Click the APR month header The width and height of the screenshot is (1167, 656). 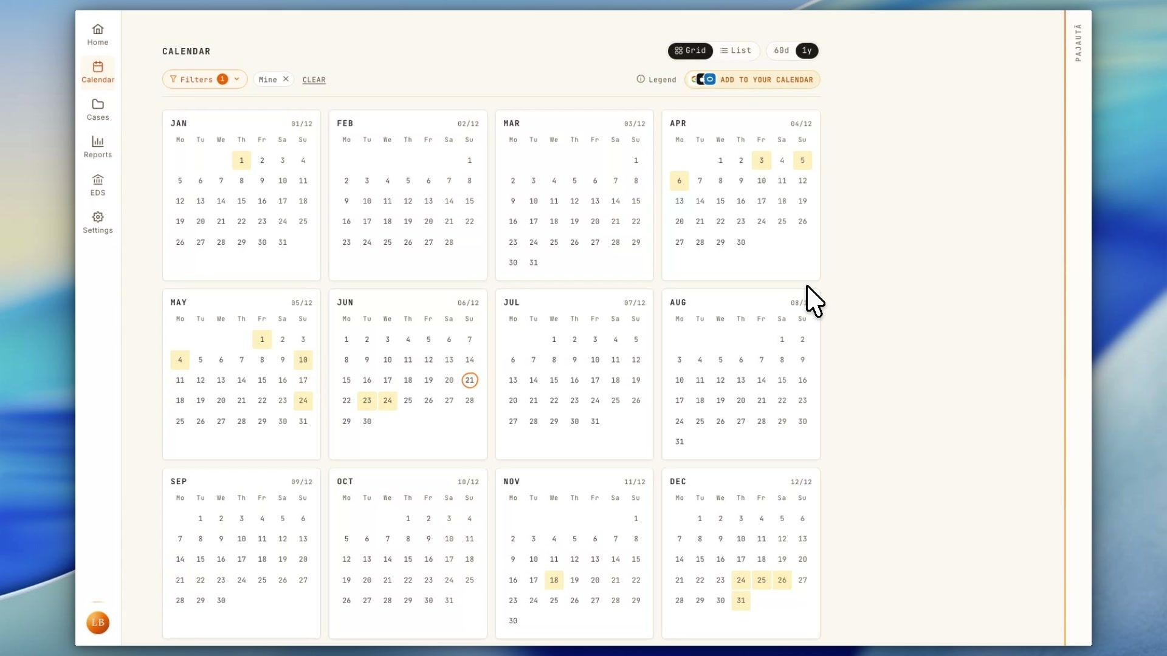point(678,123)
